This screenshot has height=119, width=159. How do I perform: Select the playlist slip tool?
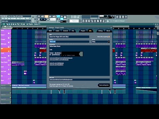click(x=16, y=24)
